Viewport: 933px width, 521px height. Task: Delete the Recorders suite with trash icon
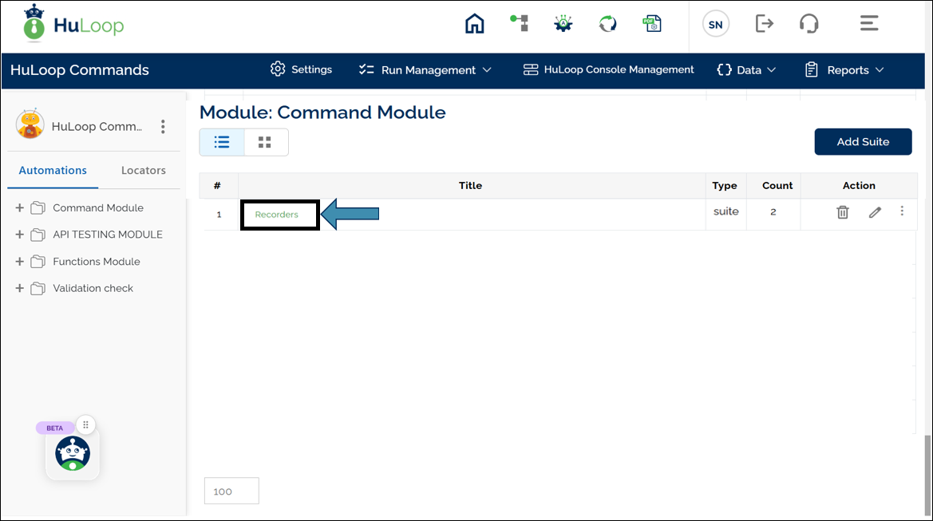point(842,212)
